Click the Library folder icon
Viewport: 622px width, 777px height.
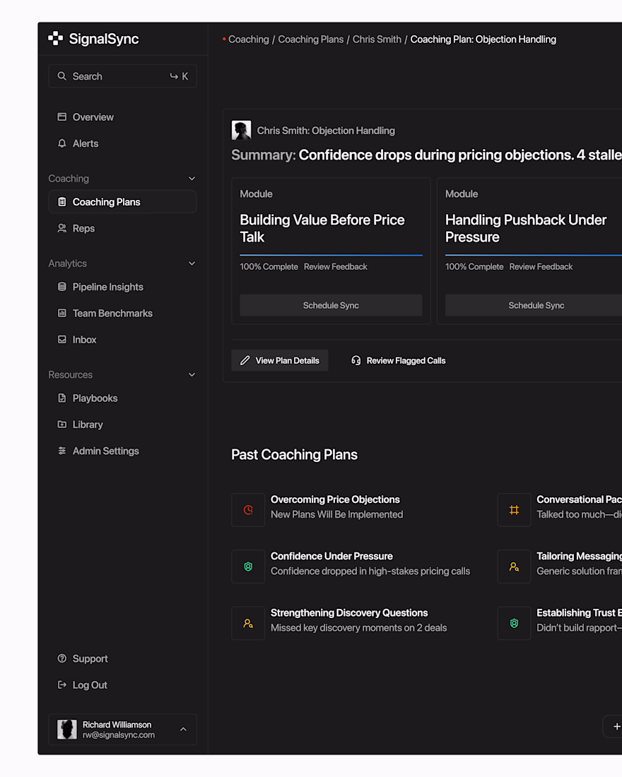62,425
